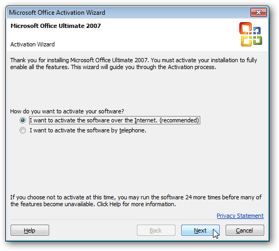Click the Microsoft Office logo icon
This screenshot has width=279, height=251.
(250, 34)
